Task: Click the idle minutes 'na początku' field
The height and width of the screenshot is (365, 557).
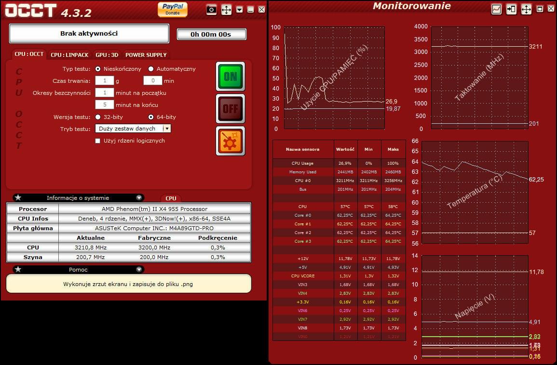Action: point(105,92)
